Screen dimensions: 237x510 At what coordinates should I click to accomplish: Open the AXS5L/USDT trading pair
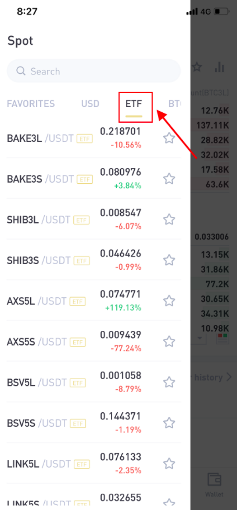pos(94,301)
